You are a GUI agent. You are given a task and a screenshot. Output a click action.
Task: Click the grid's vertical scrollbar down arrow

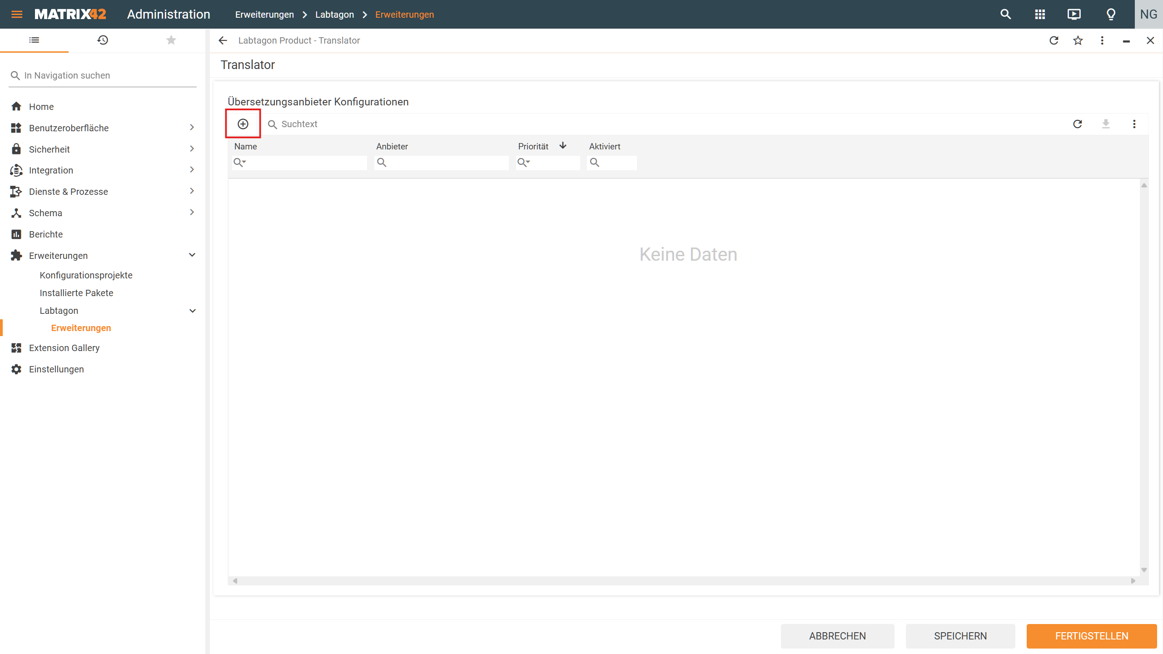pos(1144,570)
